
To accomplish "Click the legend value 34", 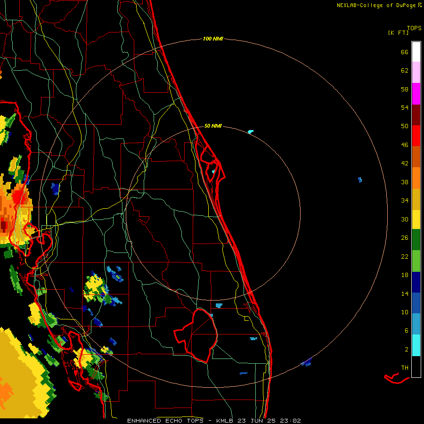I will 405,201.
